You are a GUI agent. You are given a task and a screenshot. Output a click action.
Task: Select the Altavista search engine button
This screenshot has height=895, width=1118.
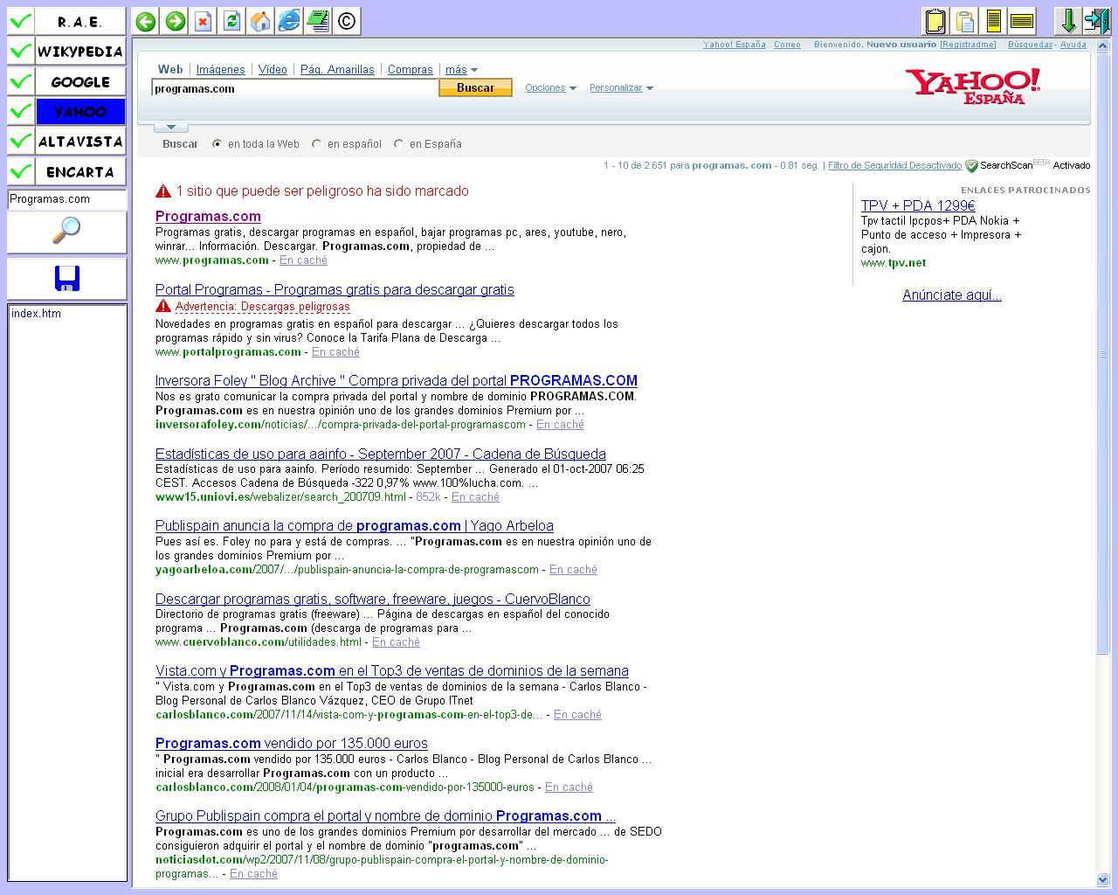tap(80, 141)
